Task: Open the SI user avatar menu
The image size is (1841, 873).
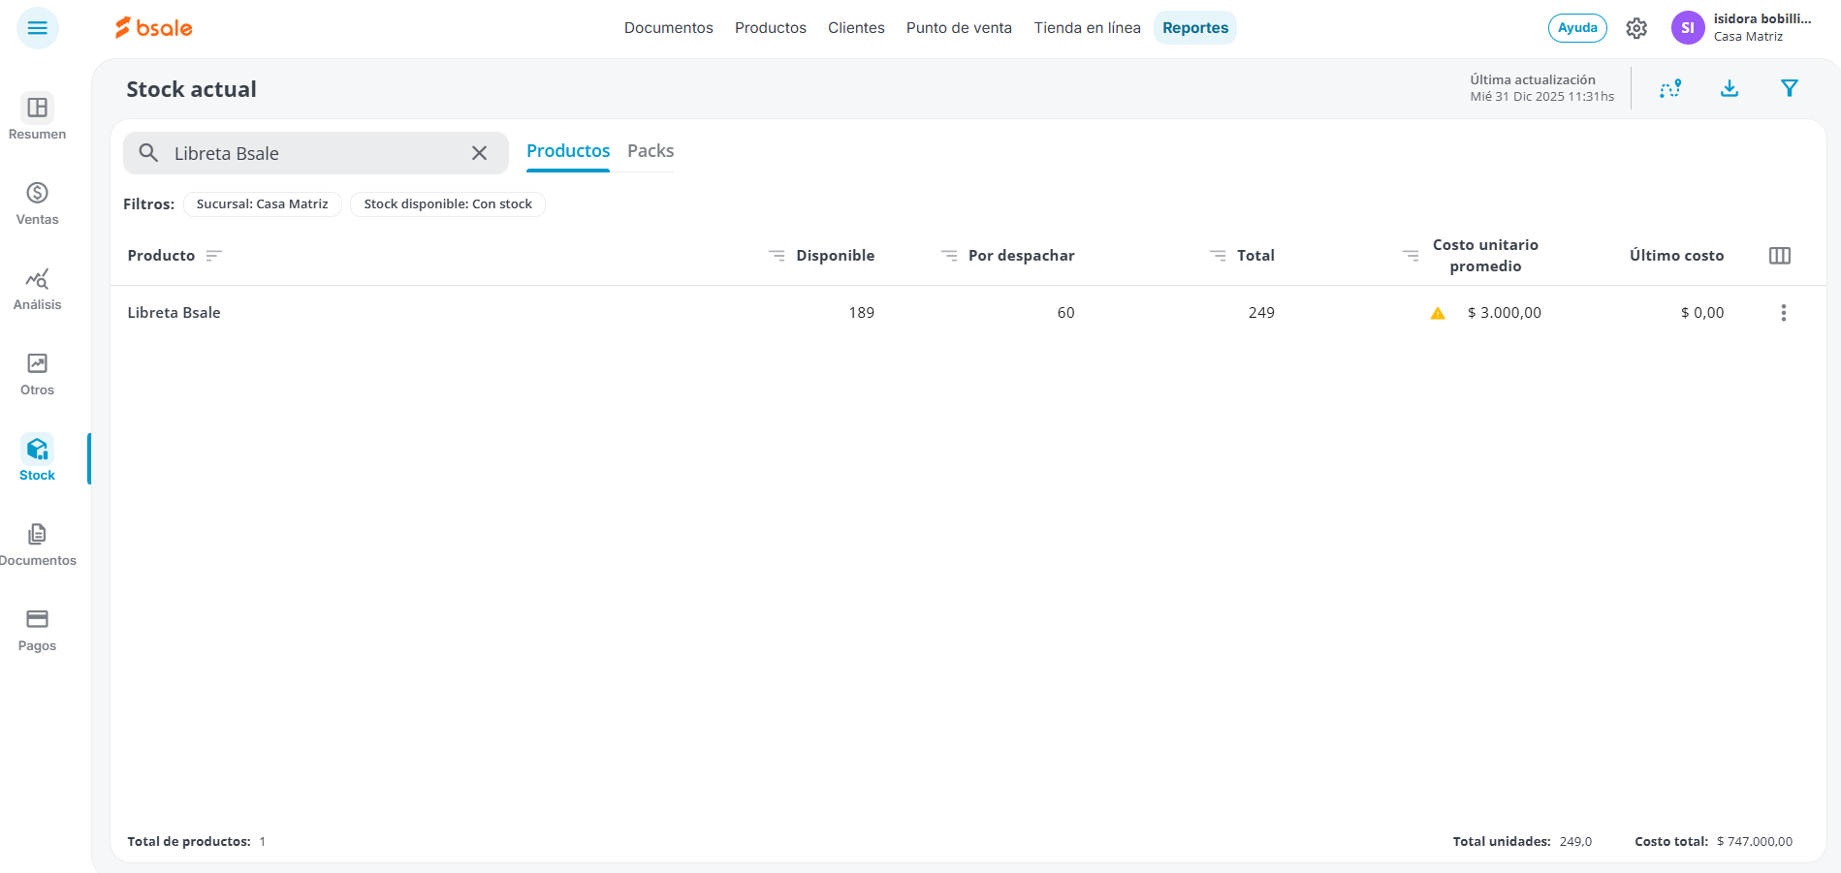Action: [1688, 28]
